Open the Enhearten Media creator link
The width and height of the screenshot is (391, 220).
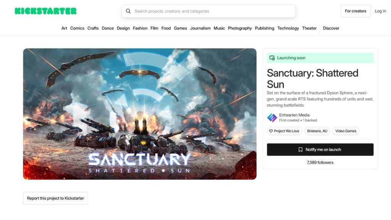coord(294,115)
